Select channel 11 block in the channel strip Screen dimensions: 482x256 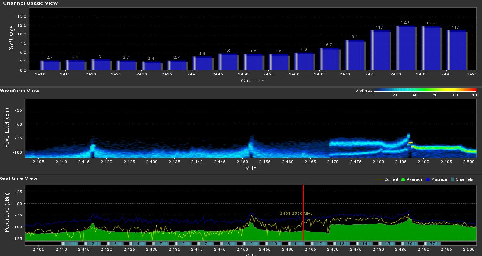point(296,243)
